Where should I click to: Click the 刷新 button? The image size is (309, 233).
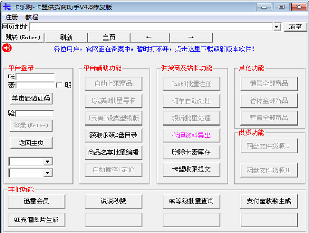[66, 37]
